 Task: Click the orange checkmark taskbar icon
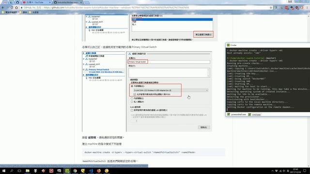43,171
